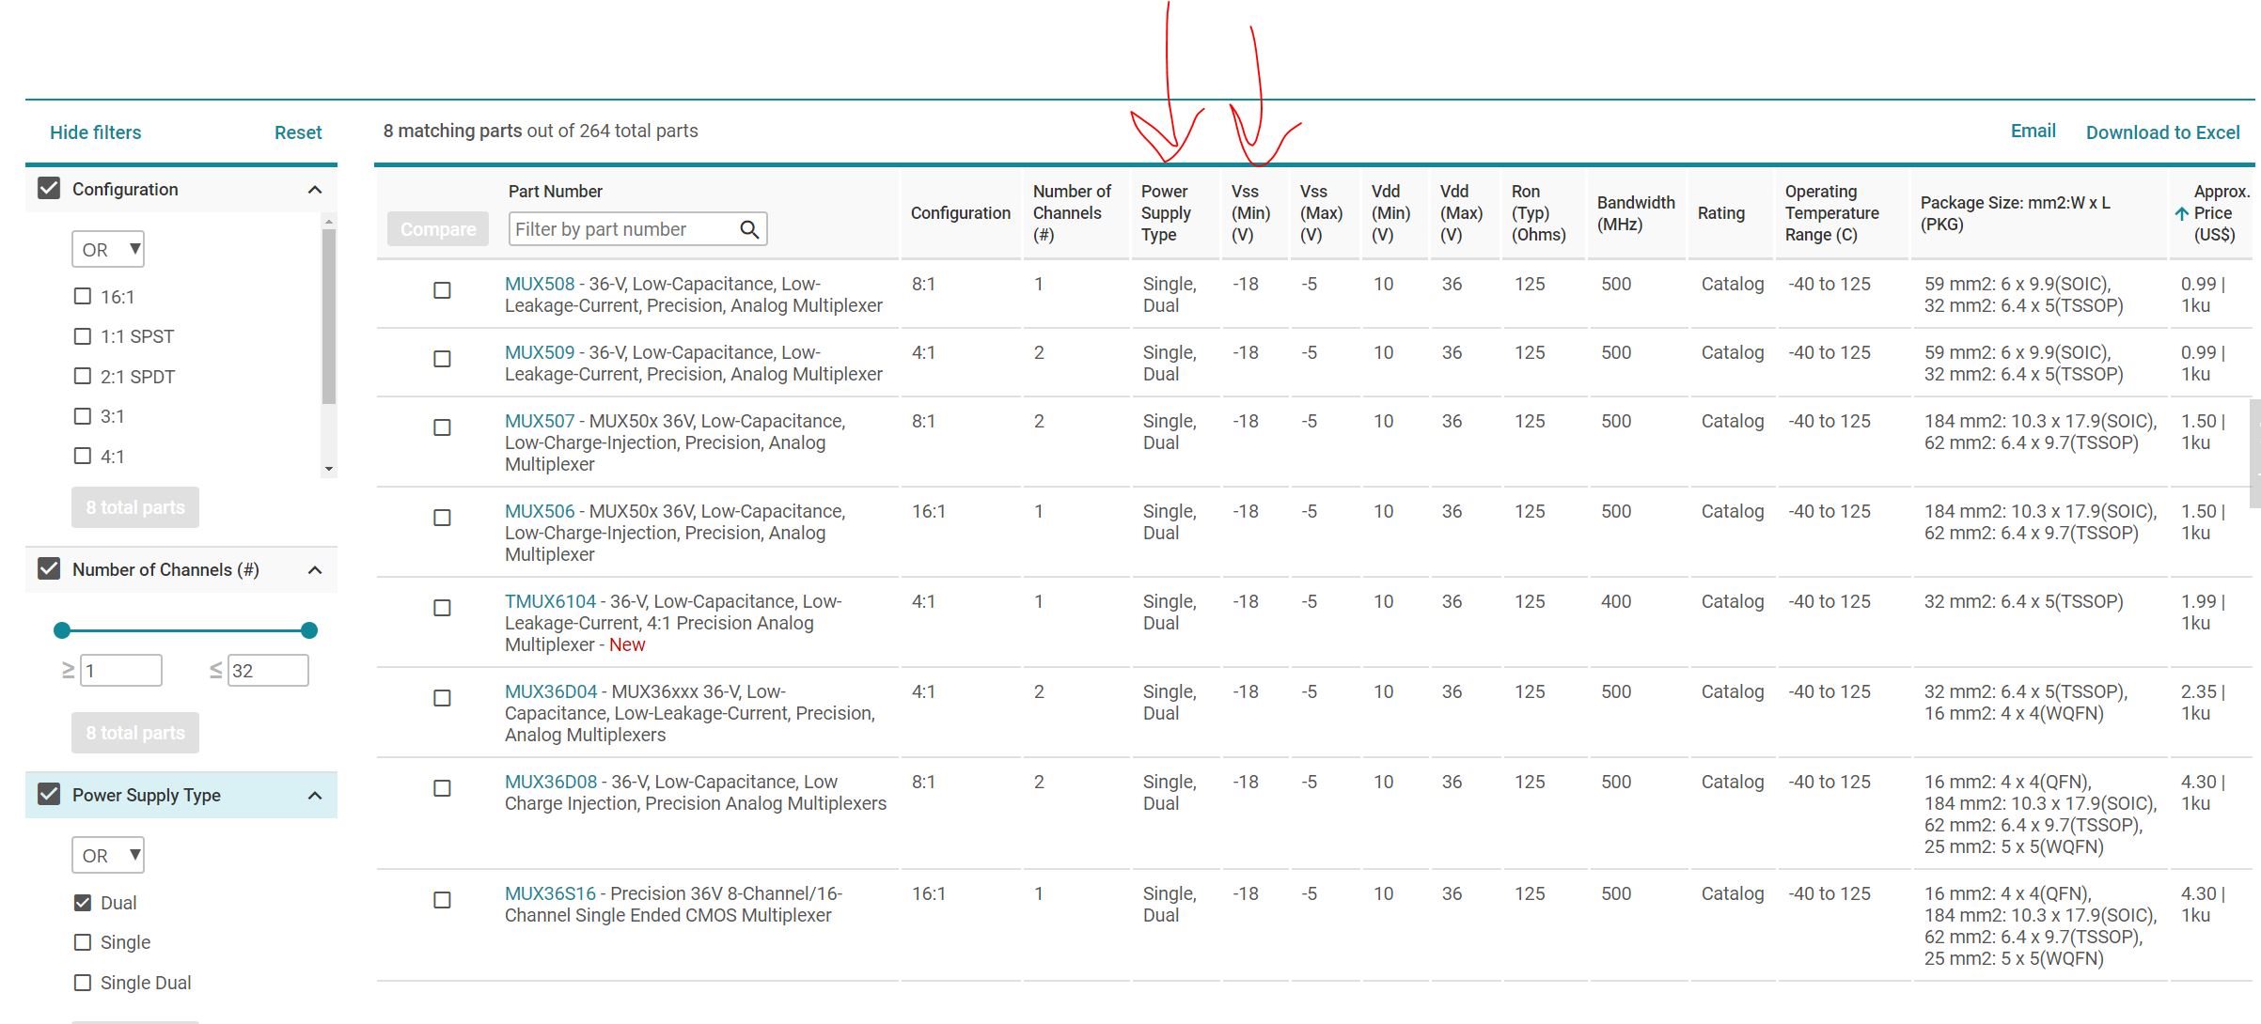Check the Single Dual power supply option
Viewport: 2261px width, 1024px height.
pos(83,982)
